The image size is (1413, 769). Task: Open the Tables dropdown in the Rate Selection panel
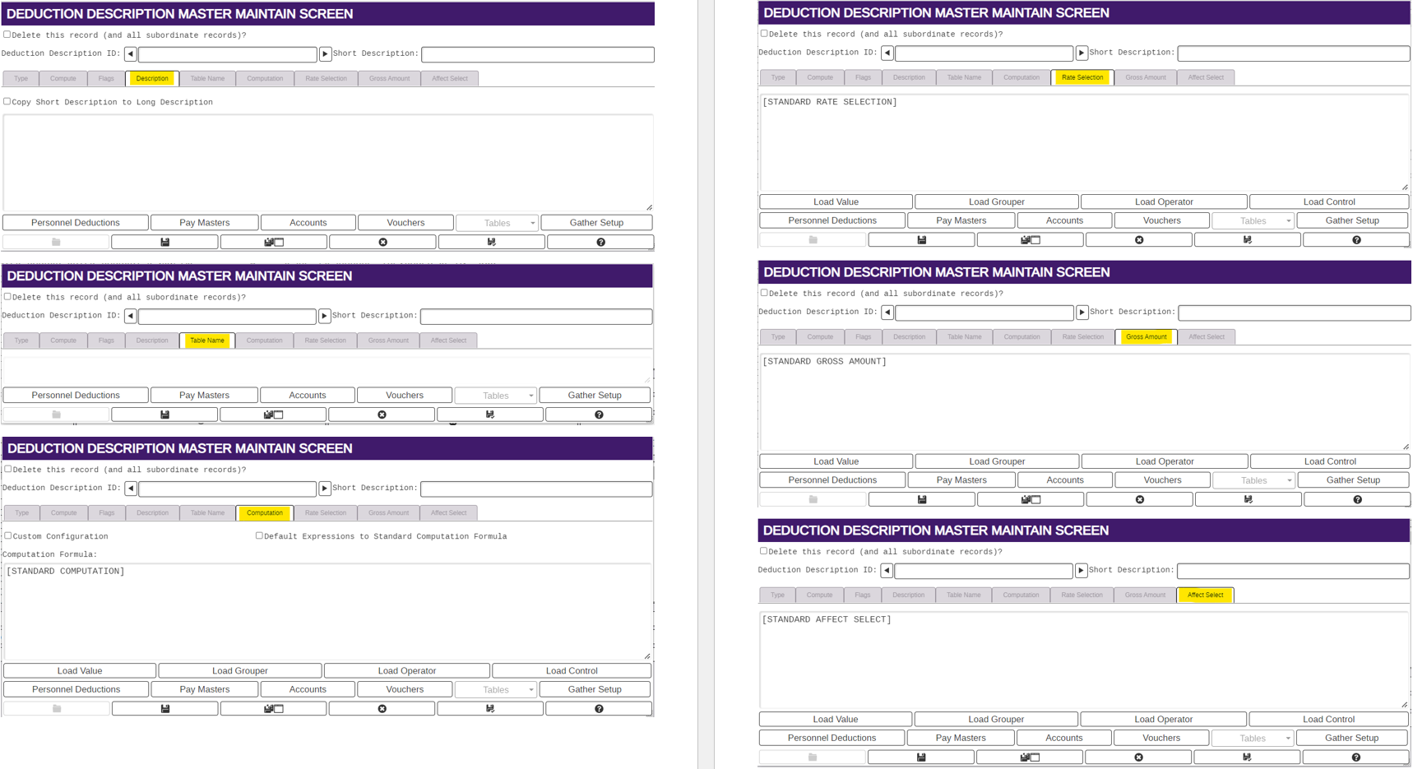[x=1253, y=220]
